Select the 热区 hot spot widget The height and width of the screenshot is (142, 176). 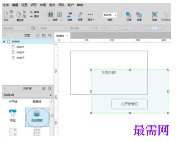point(13,115)
